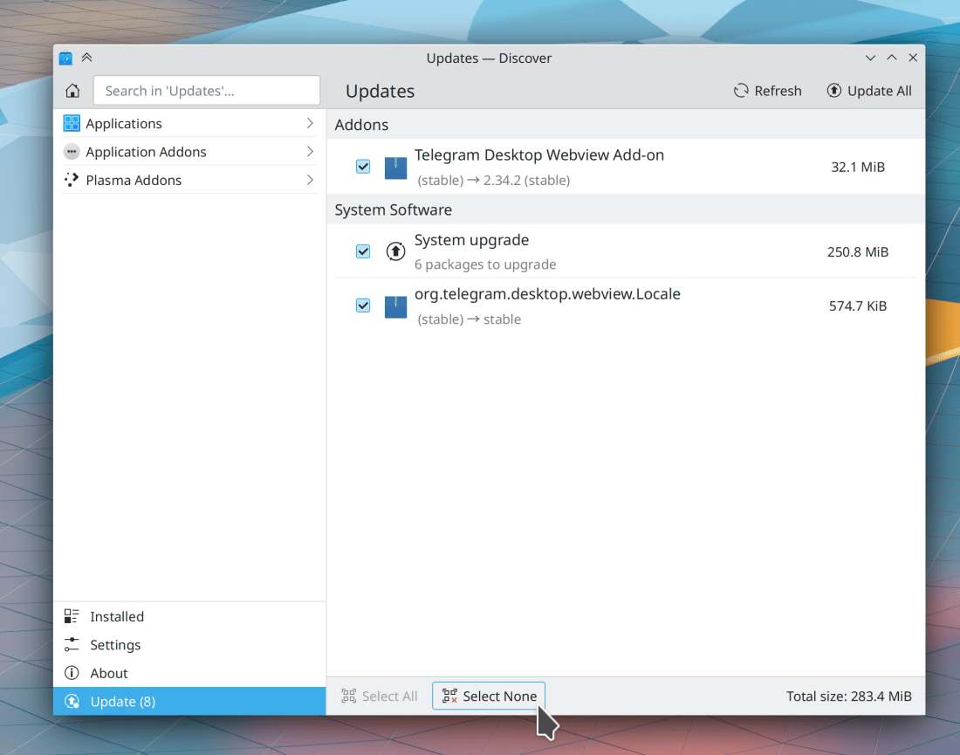Click the System upgrade arrow icon

(395, 251)
